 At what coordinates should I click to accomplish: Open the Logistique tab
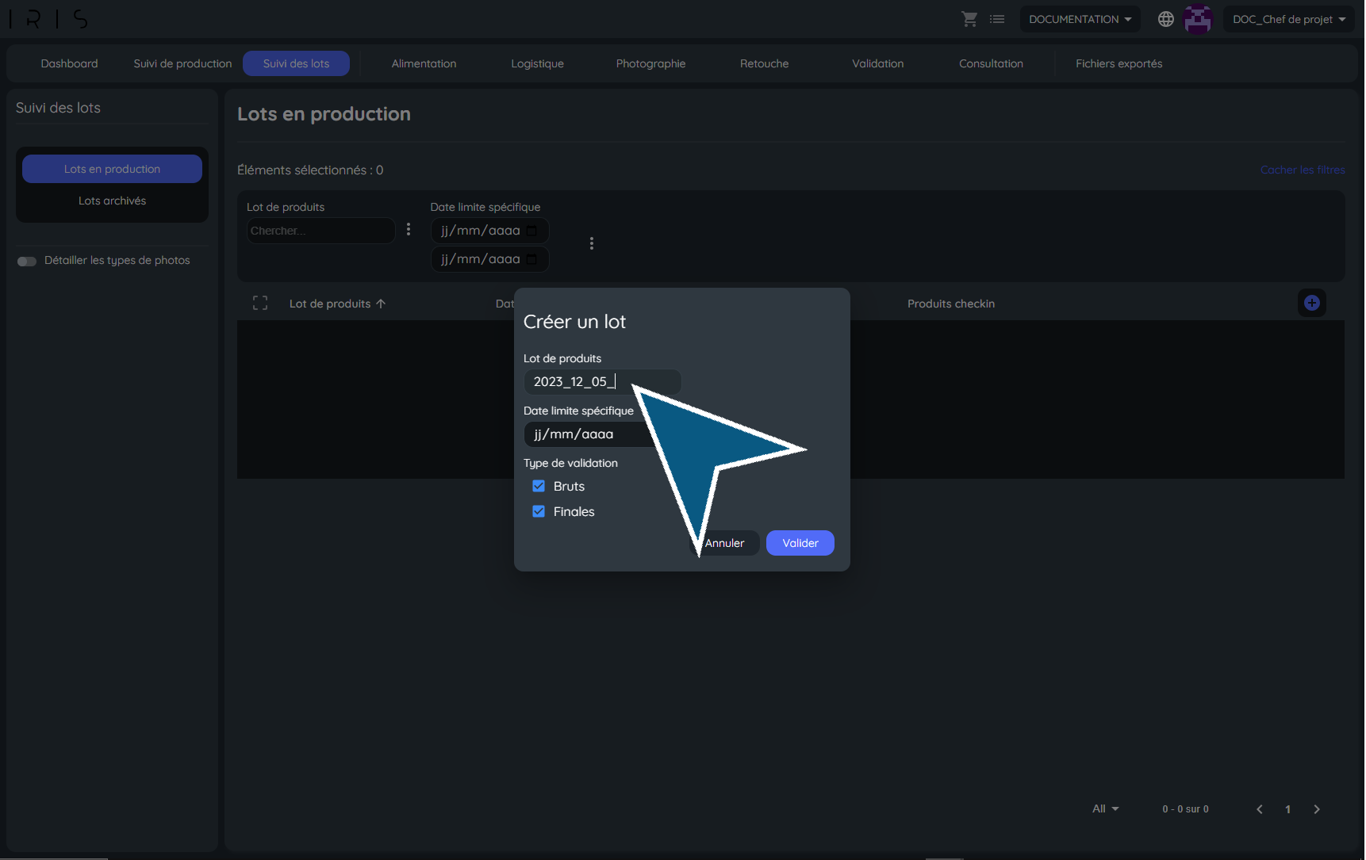click(x=537, y=63)
